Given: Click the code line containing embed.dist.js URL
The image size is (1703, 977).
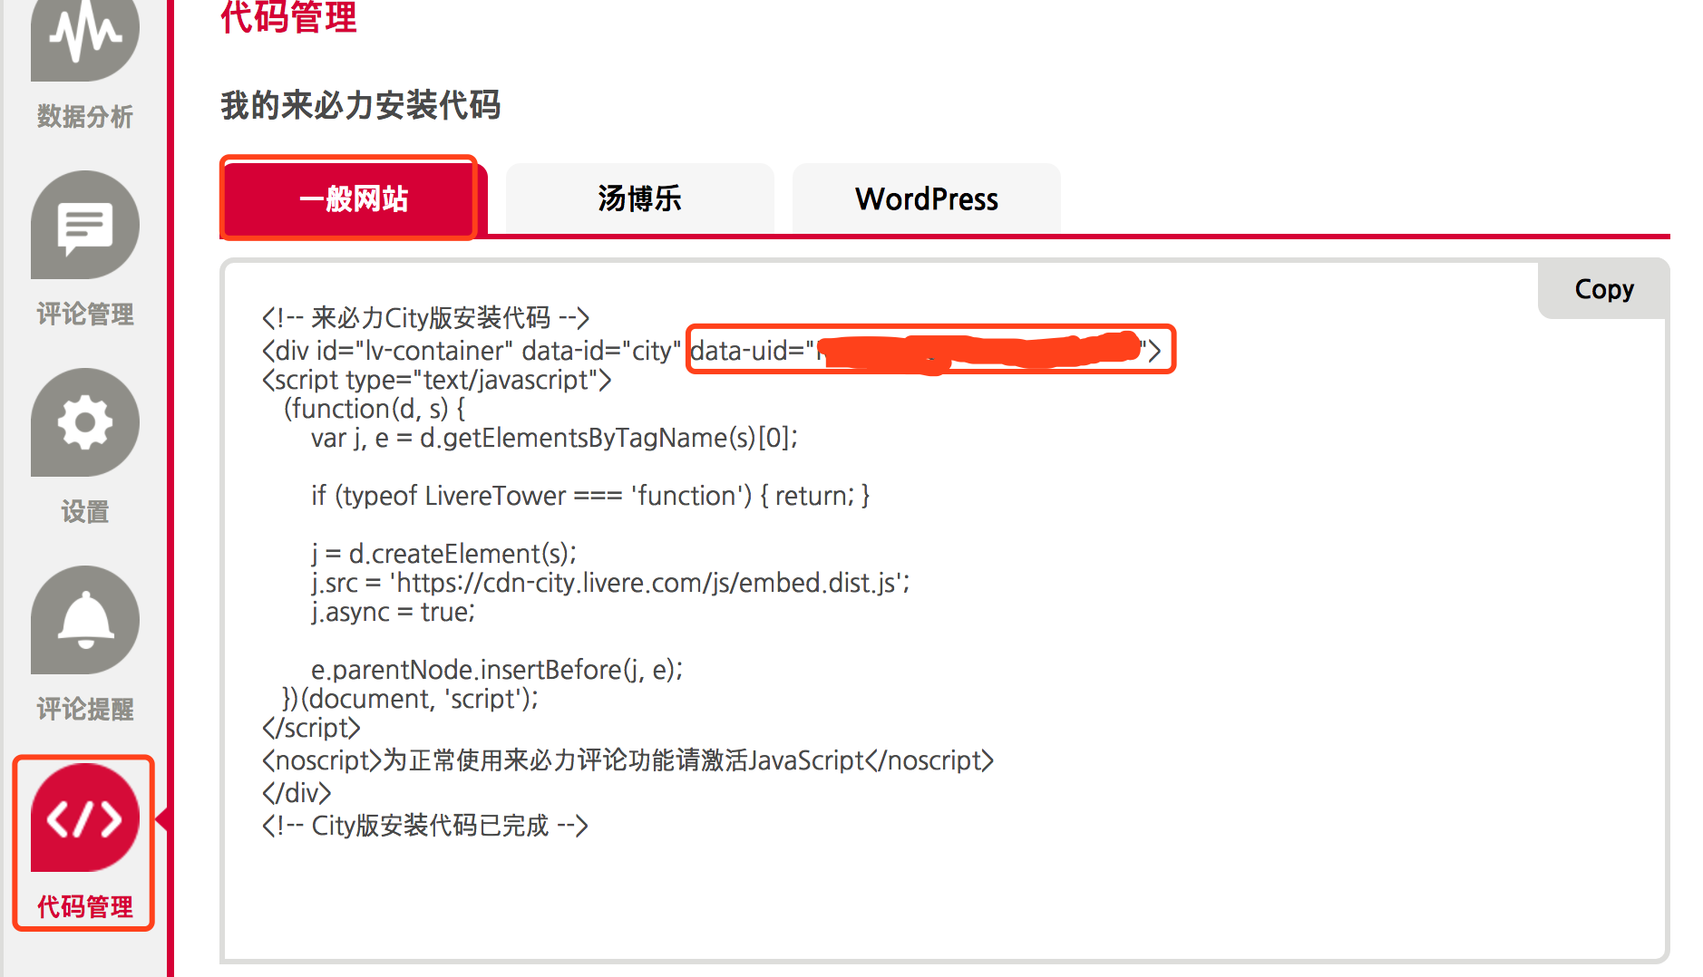Looking at the screenshot, I should point(609,583).
